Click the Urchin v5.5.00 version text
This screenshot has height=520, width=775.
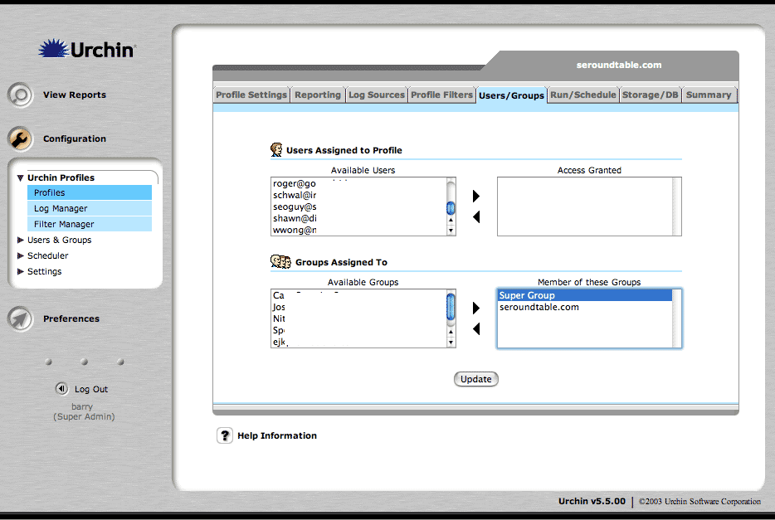[x=592, y=501]
